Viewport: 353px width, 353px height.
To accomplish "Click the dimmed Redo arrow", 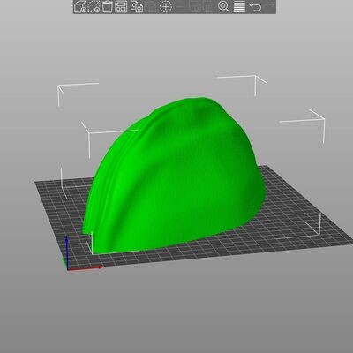I will (269, 7).
